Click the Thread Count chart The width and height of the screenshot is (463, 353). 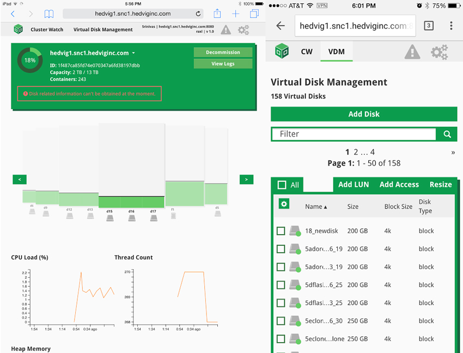coord(172,299)
